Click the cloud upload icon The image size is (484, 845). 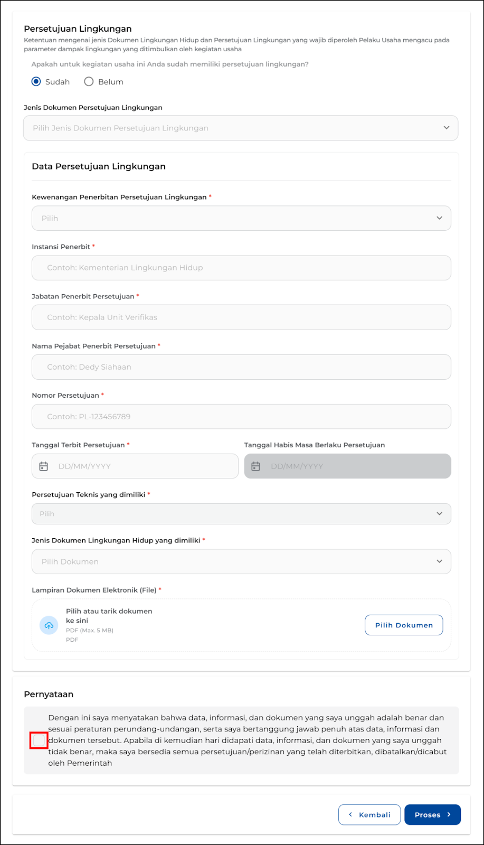(x=49, y=625)
